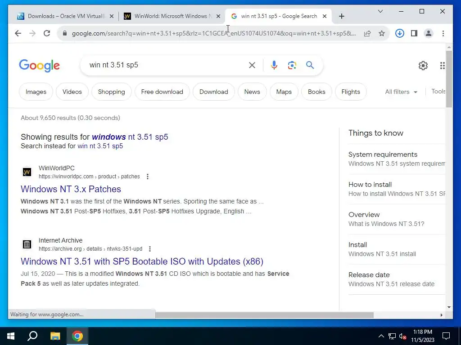
Task: Open corrected query windows nt 3.51 sp5
Action: (130, 137)
